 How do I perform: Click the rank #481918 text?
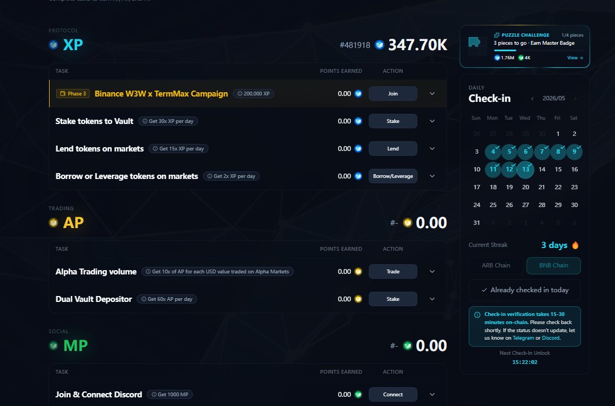click(x=355, y=45)
